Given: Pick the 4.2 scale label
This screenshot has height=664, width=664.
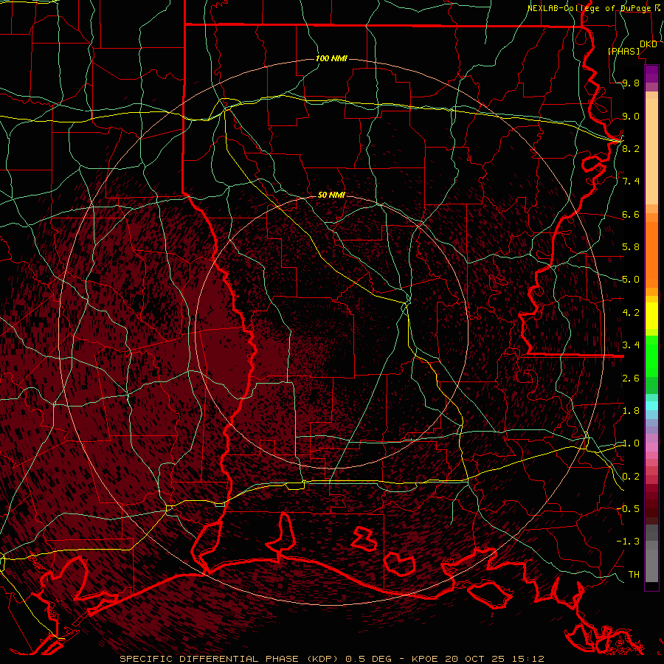Looking at the screenshot, I should (x=631, y=313).
